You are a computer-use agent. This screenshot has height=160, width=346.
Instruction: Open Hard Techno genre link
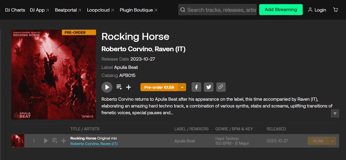227,138
